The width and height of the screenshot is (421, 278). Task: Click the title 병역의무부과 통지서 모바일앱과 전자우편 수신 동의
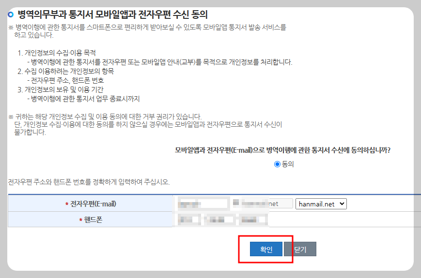tap(112, 15)
